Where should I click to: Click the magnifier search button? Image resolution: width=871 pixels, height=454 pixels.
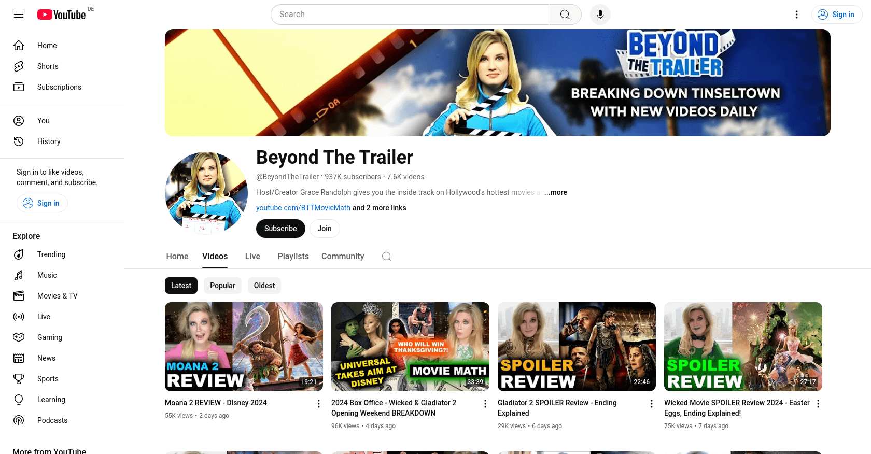click(565, 15)
